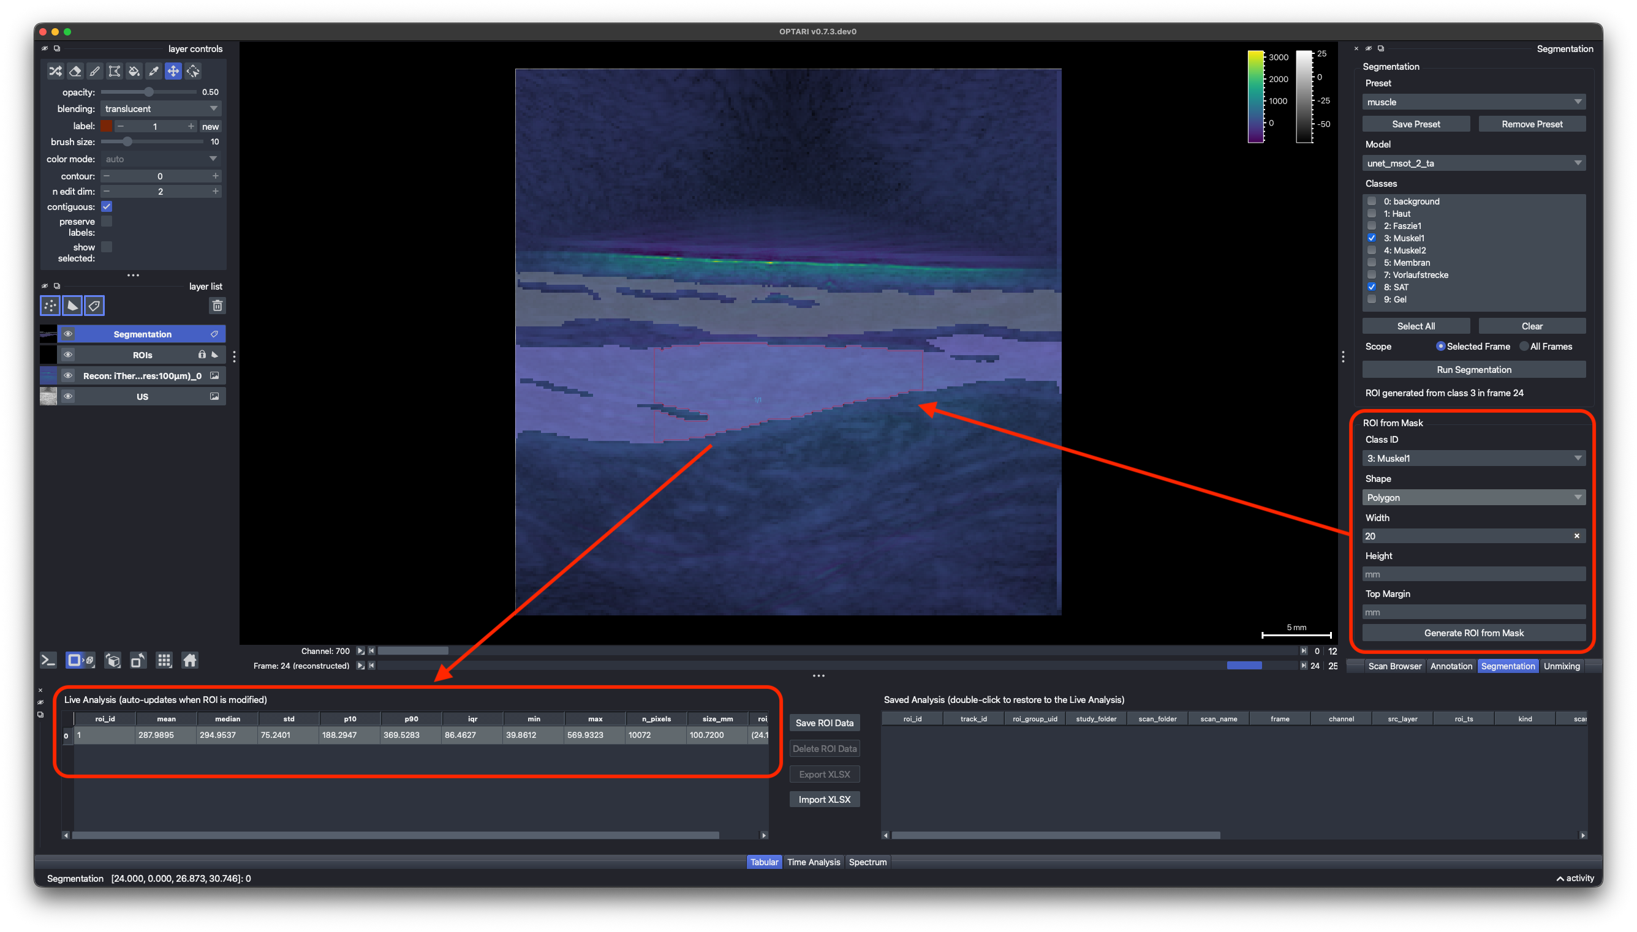
Task: Activate the pan/zoom move tool
Action: point(173,71)
